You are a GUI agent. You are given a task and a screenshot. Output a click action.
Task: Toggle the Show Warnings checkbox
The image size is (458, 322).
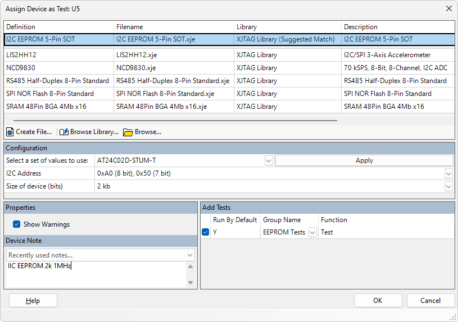point(16,224)
